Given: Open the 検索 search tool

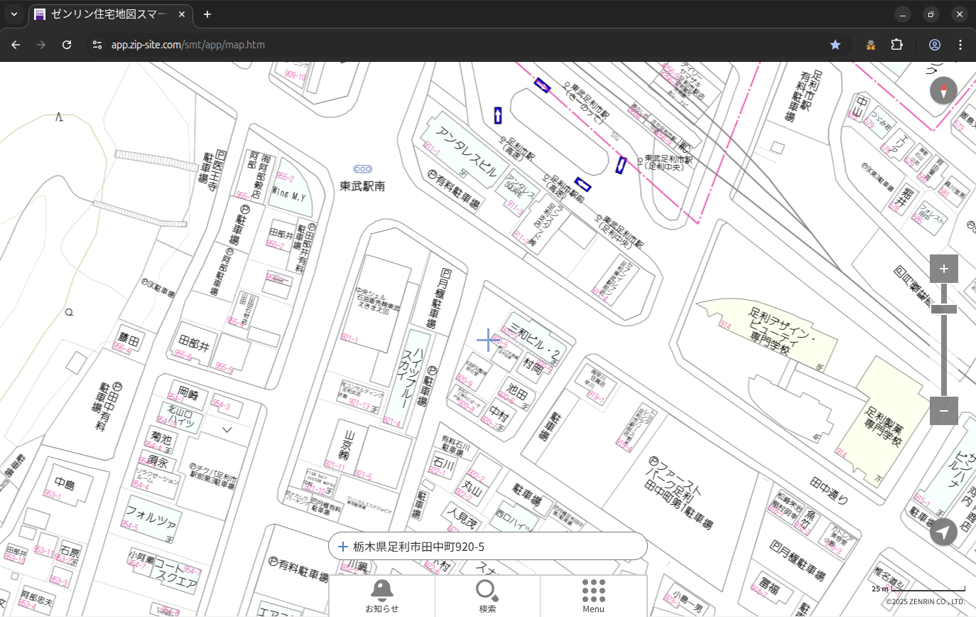Looking at the screenshot, I should 487,595.
